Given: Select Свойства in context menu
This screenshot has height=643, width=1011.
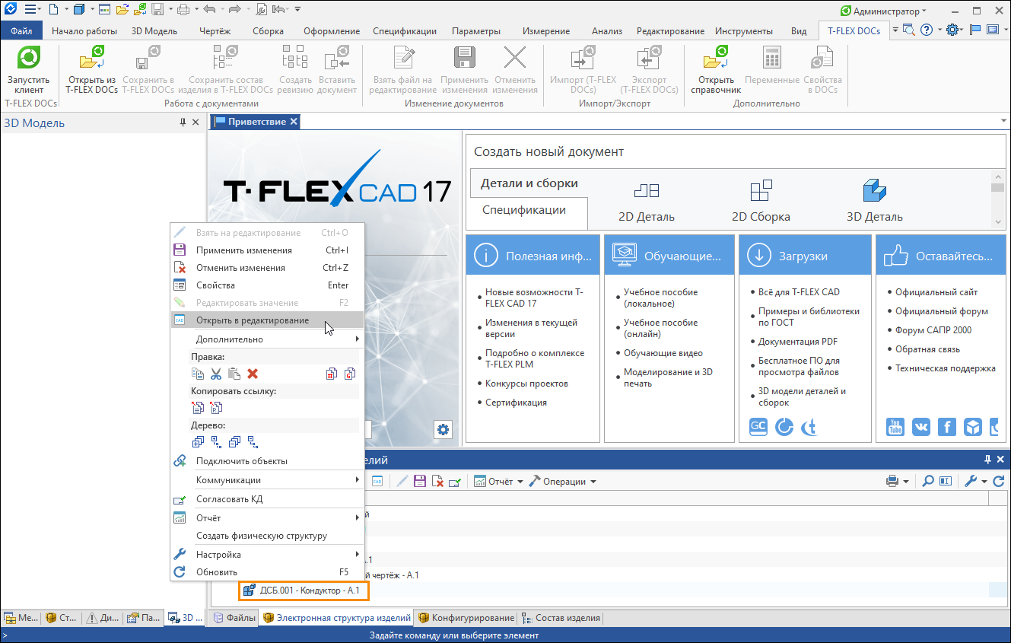Looking at the screenshot, I should (267, 285).
